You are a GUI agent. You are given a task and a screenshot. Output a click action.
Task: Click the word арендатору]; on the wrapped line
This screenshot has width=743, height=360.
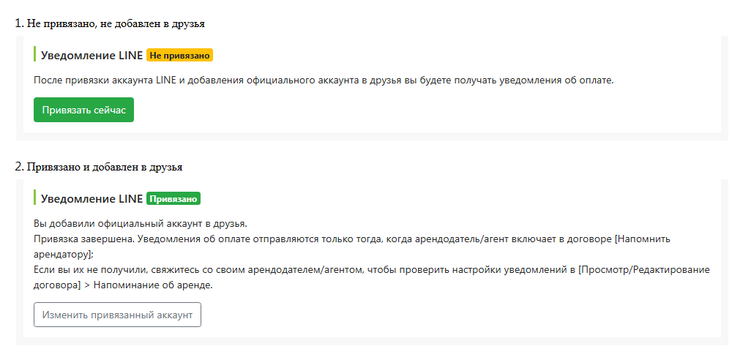click(64, 255)
